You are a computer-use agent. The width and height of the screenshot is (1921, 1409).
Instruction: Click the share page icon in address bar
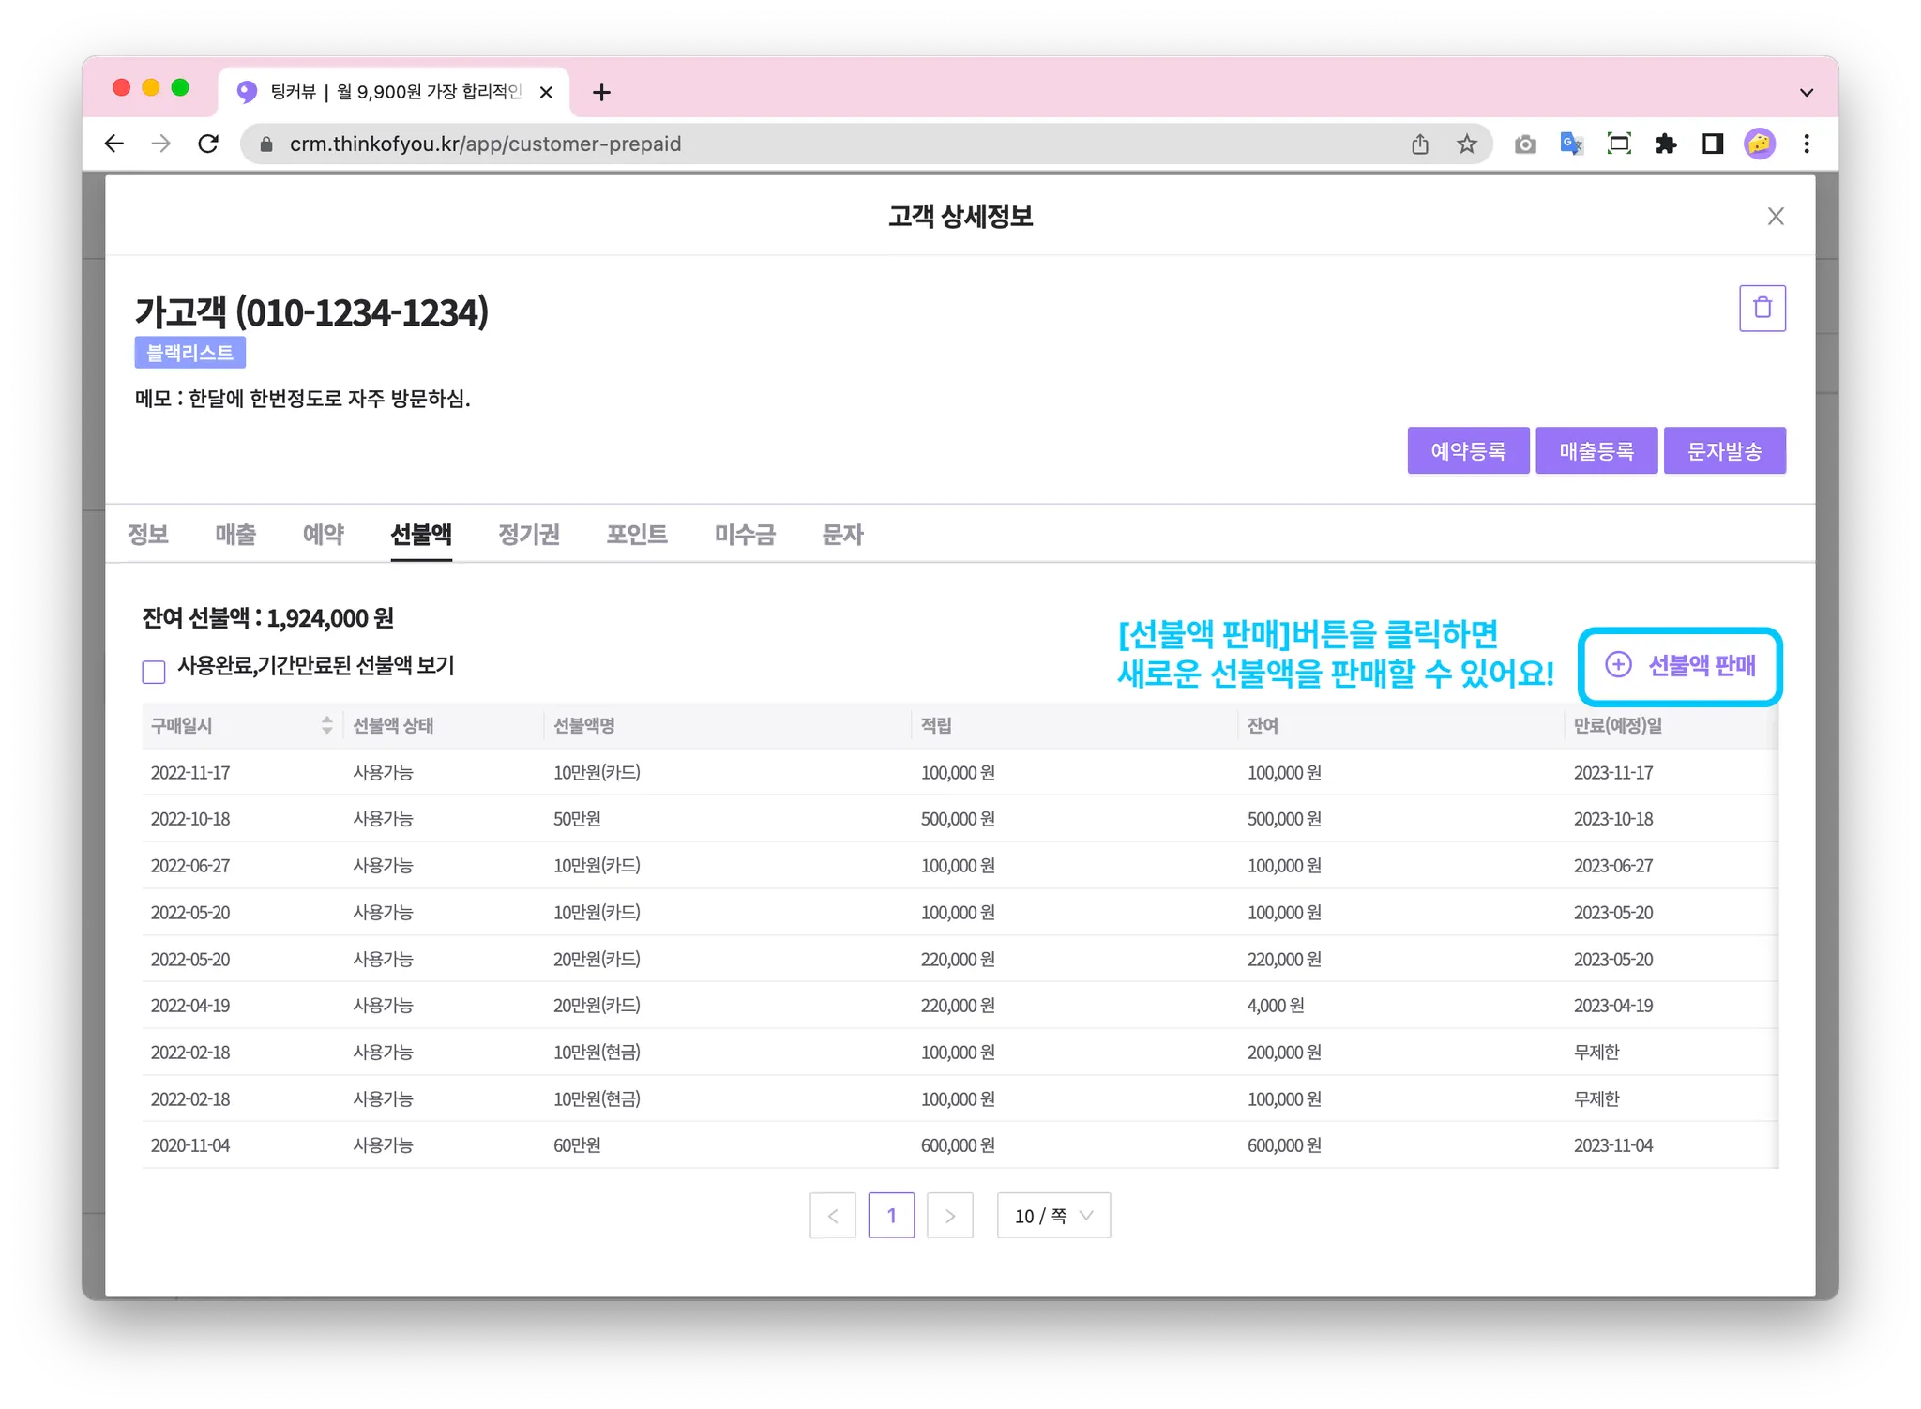[x=1419, y=144]
